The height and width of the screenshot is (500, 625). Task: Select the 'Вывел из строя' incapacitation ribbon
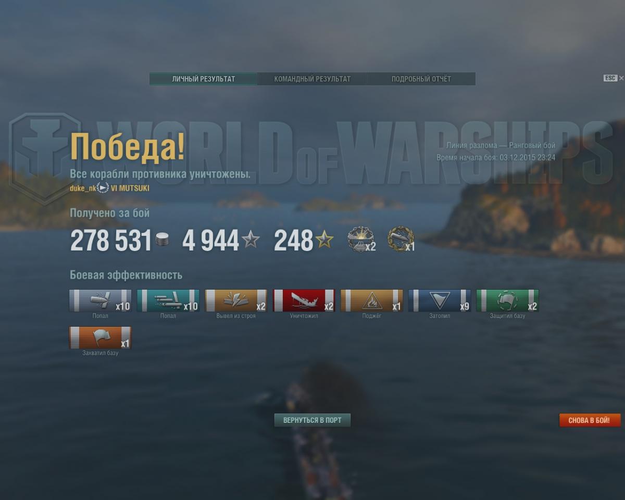(x=236, y=301)
